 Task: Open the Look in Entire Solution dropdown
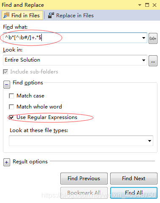[144, 60]
